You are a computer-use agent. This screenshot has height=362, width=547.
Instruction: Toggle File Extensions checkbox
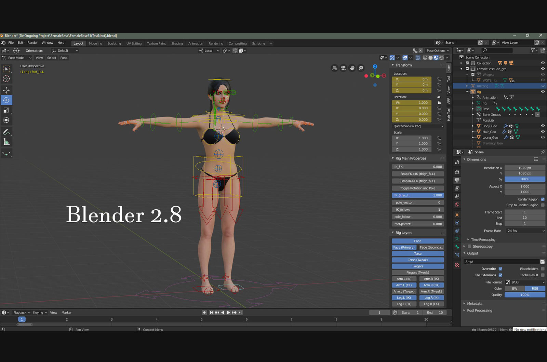coord(501,275)
